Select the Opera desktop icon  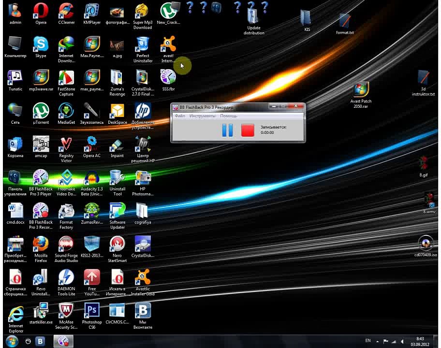(x=41, y=14)
